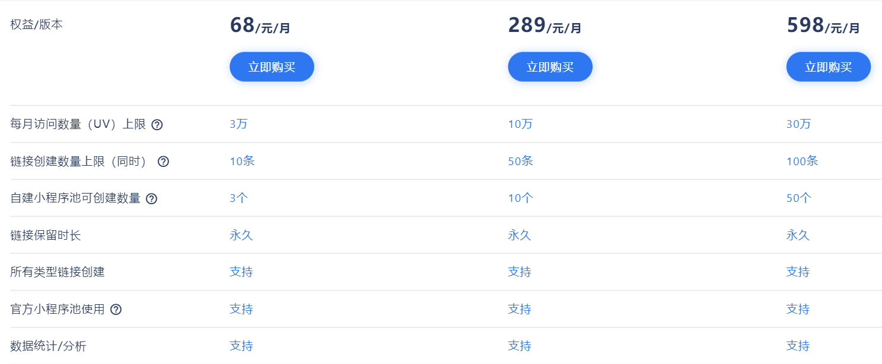This screenshot has width=882, height=364.
Task: Select the 100条 link creation limit
Action: [x=802, y=161]
